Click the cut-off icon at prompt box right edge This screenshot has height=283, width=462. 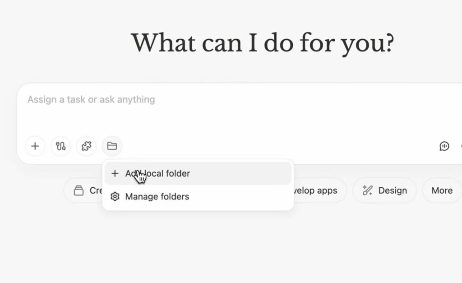pyautogui.click(x=460, y=146)
